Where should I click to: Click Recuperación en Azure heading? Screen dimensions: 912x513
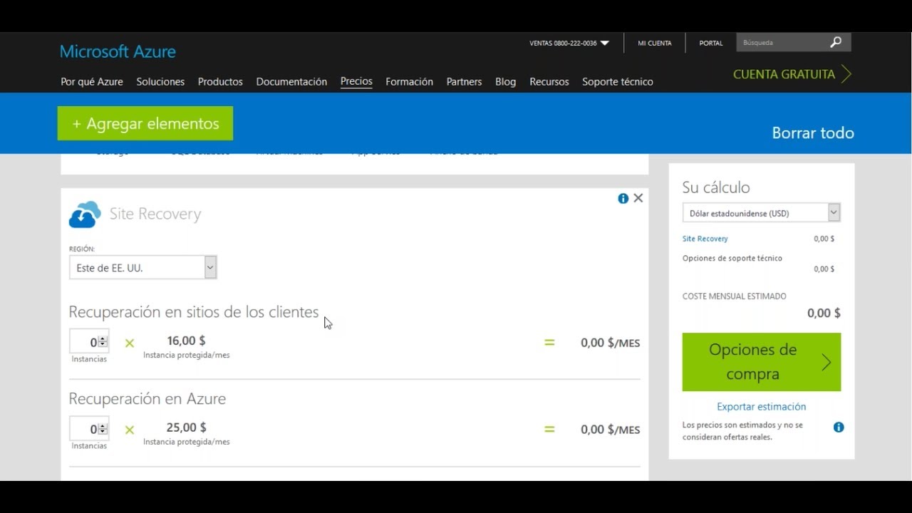[x=147, y=399]
